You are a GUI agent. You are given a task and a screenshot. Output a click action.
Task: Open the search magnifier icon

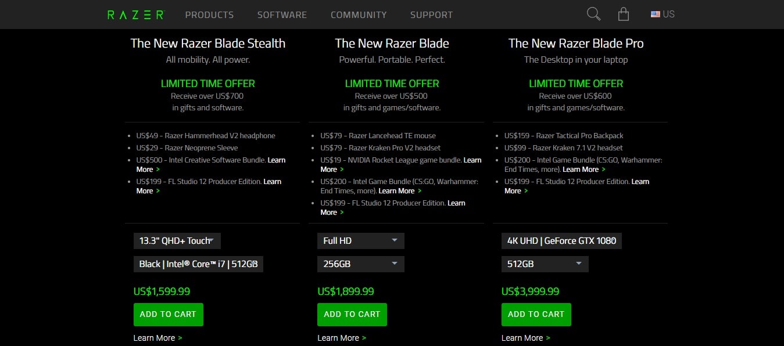click(x=593, y=14)
